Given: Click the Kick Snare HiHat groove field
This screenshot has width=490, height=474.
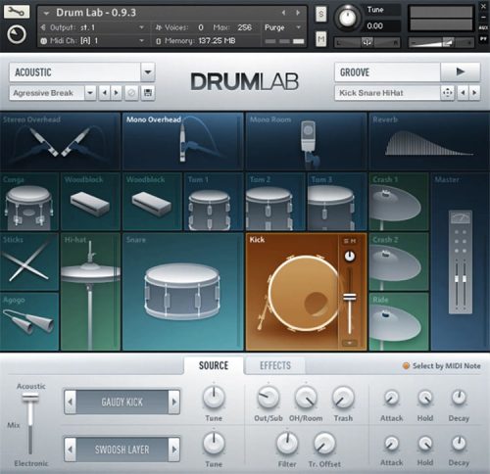Looking at the screenshot, I should [x=387, y=93].
